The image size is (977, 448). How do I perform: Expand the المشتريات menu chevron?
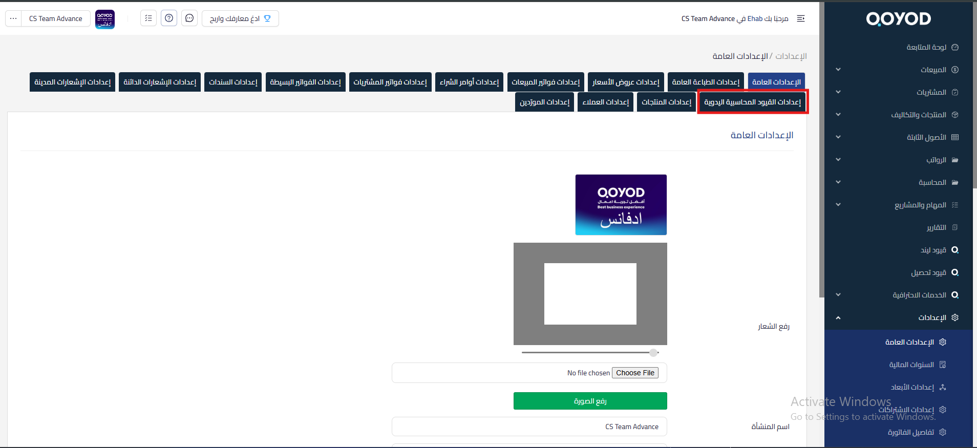[x=838, y=92]
